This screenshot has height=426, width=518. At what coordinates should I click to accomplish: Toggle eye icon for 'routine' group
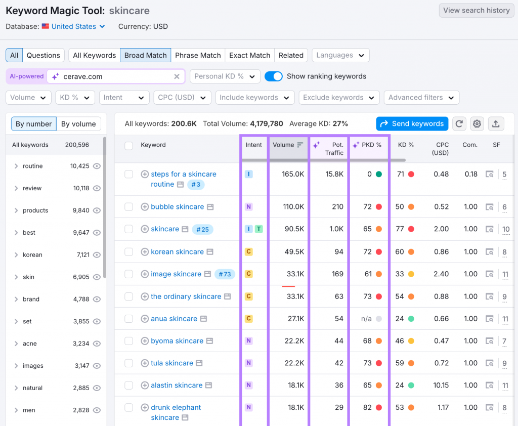click(97, 166)
